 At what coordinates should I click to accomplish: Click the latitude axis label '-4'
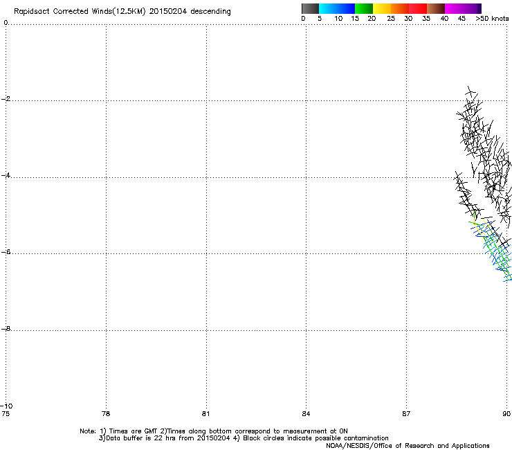click(6, 175)
